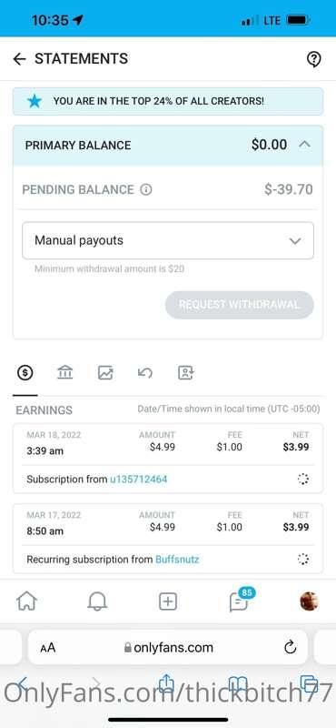This screenshot has height=728, width=336.
Task: Switch to the bank payouts tab
Action: coord(64,372)
